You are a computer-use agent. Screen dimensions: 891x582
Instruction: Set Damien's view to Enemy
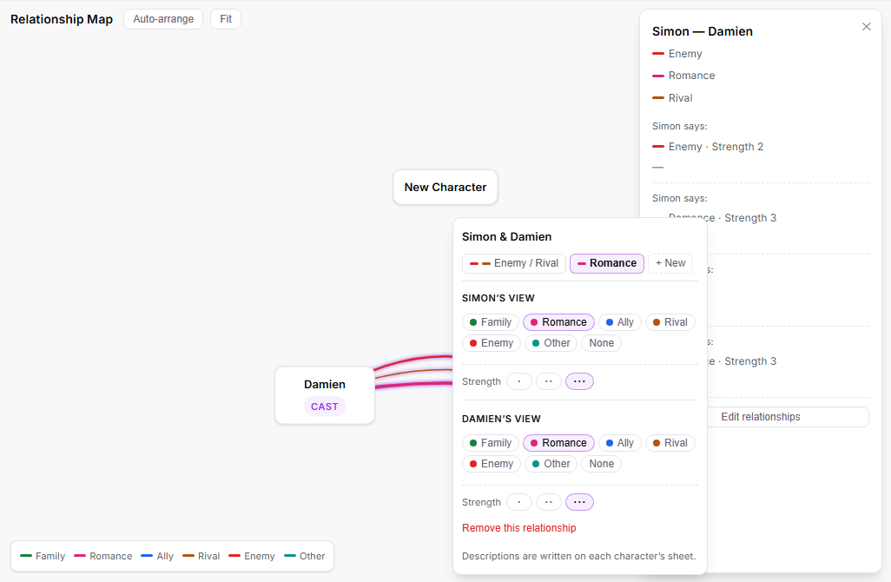491,464
